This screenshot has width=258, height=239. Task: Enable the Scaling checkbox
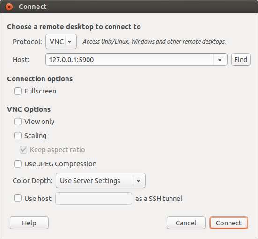[18, 136]
